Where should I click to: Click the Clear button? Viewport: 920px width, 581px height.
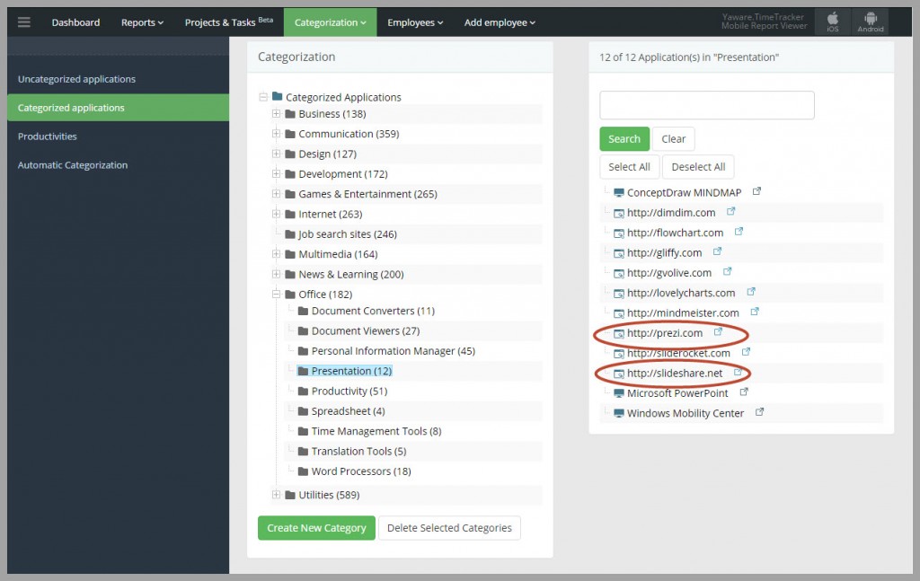(x=674, y=139)
